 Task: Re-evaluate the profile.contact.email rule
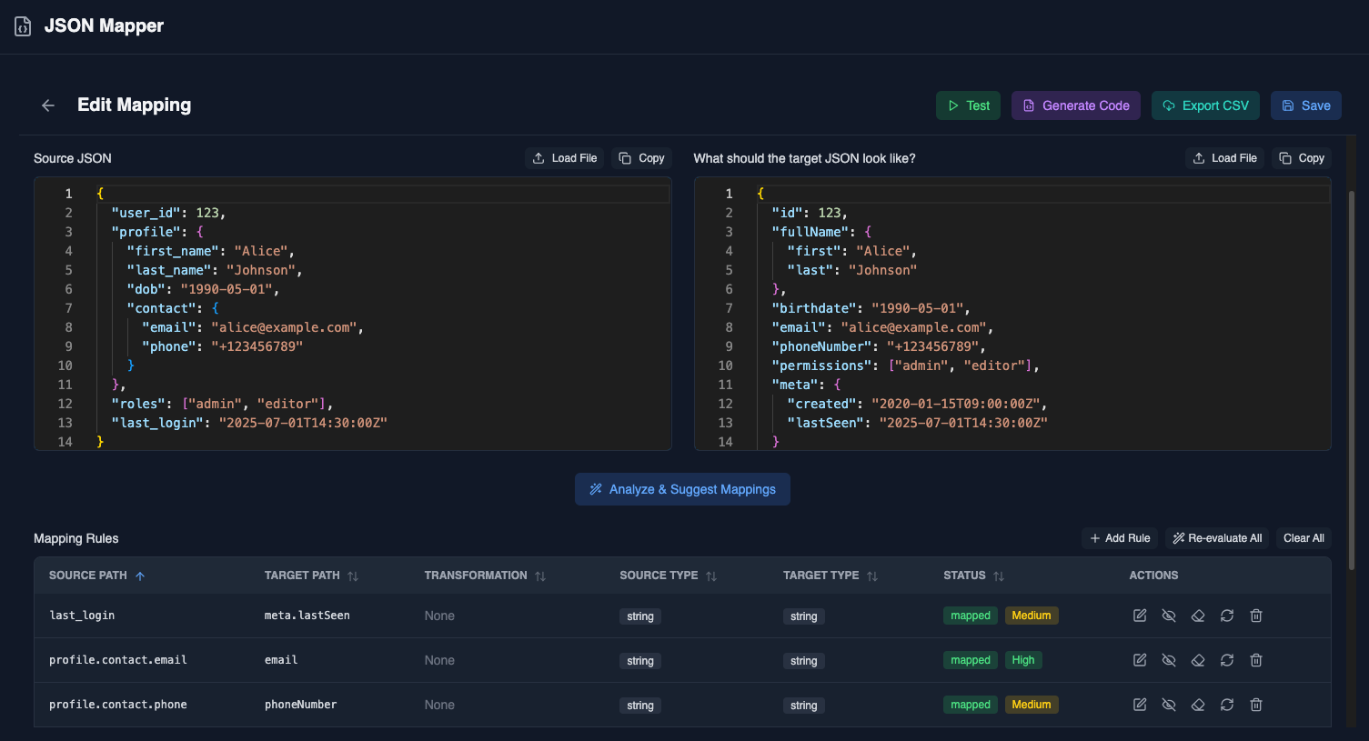(1227, 660)
